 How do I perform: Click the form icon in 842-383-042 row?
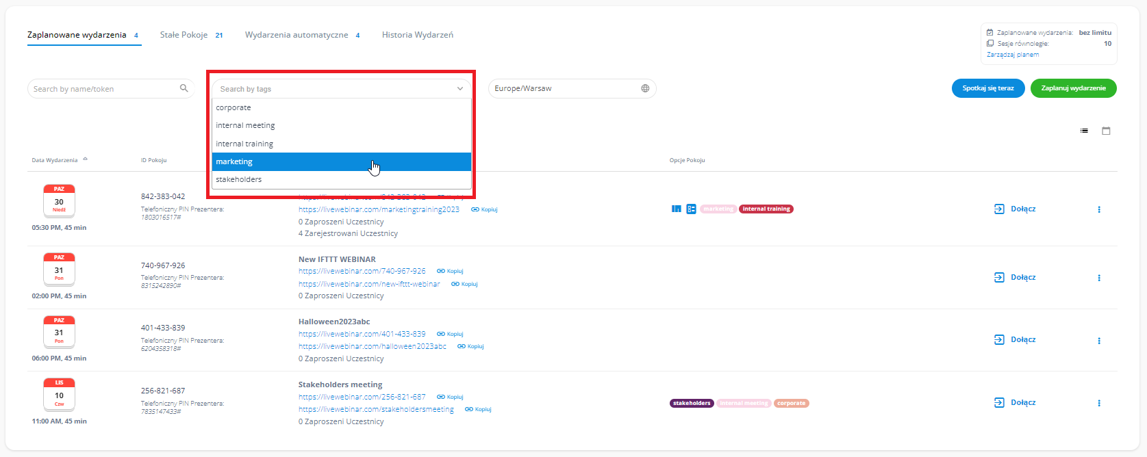click(691, 209)
